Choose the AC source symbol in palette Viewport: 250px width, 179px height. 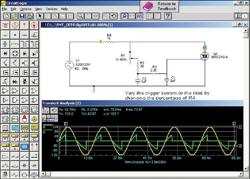(15, 25)
